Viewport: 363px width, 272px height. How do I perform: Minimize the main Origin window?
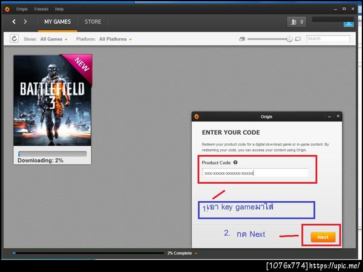tap(336, 9)
